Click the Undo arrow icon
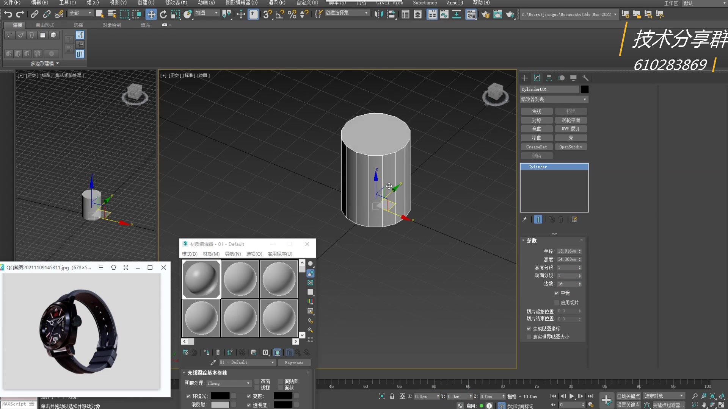Screen dimensions: 728x409 click(x=8, y=14)
